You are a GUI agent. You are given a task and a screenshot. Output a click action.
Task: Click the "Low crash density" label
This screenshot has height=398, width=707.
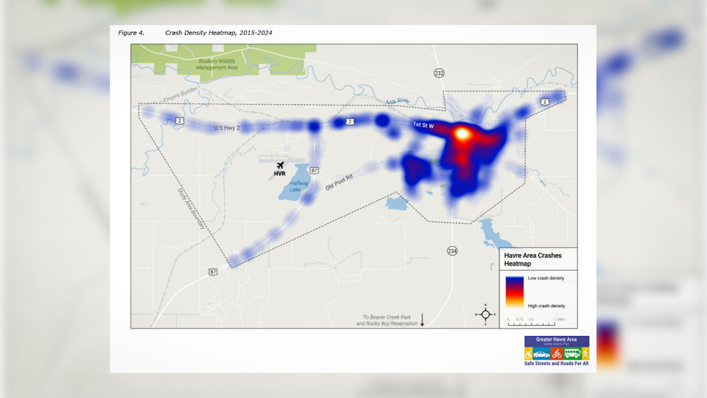[x=546, y=278]
